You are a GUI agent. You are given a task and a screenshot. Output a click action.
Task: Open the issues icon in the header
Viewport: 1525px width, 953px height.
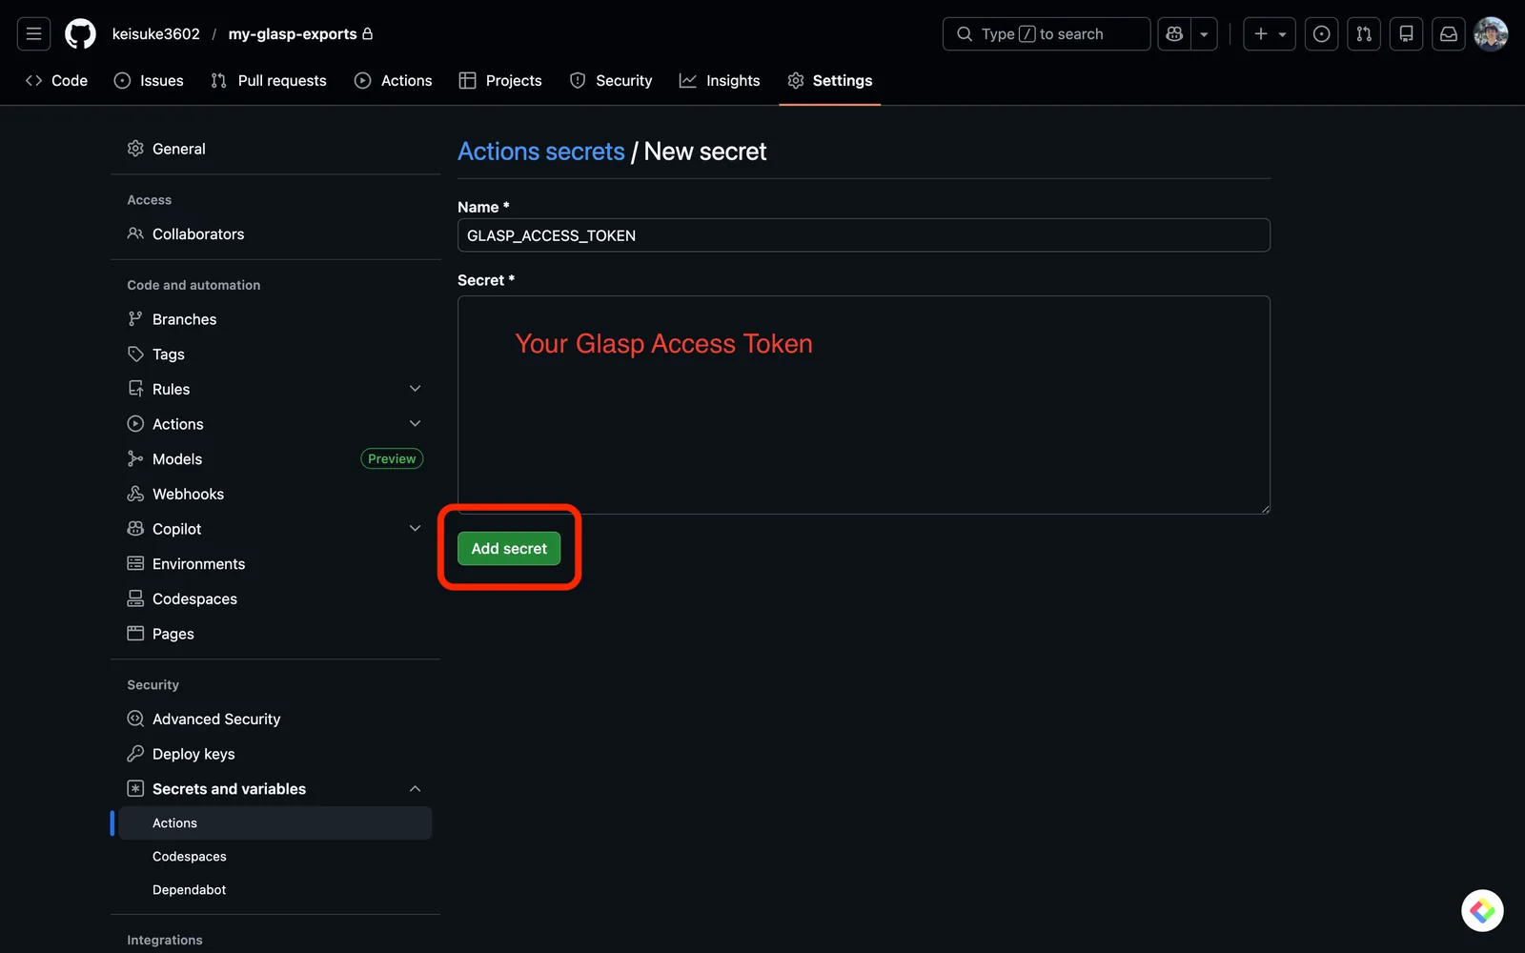tap(1321, 34)
